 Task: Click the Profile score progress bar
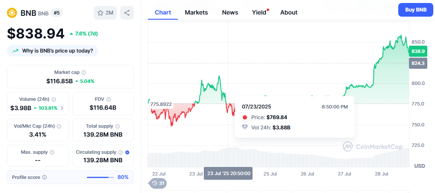(100, 177)
